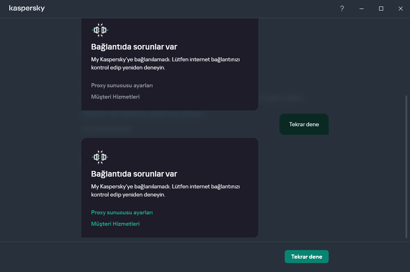Click the upper card's My Kaspersky'ye bağlanılamadı message
Image resolution: width=410 pixels, height=272 pixels.
coord(166,63)
